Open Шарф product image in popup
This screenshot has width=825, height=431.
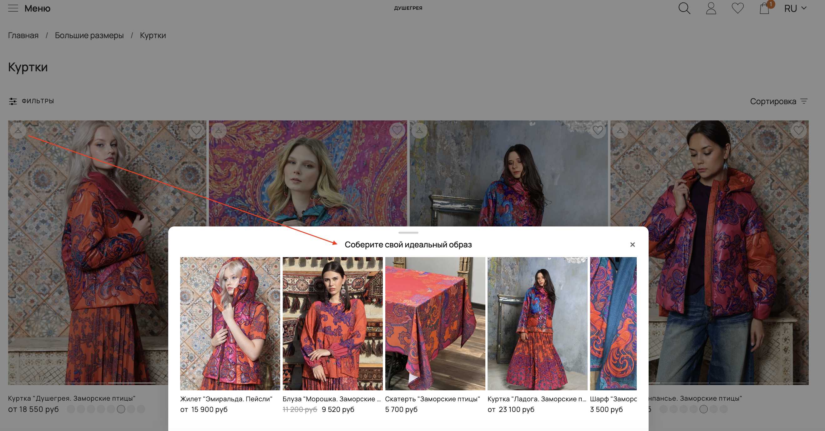[613, 323]
